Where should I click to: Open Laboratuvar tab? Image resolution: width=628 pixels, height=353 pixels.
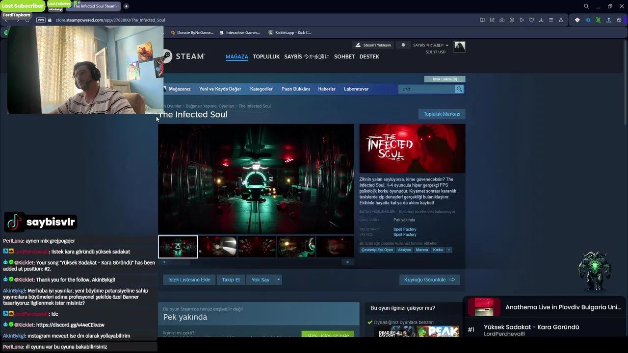(356, 89)
